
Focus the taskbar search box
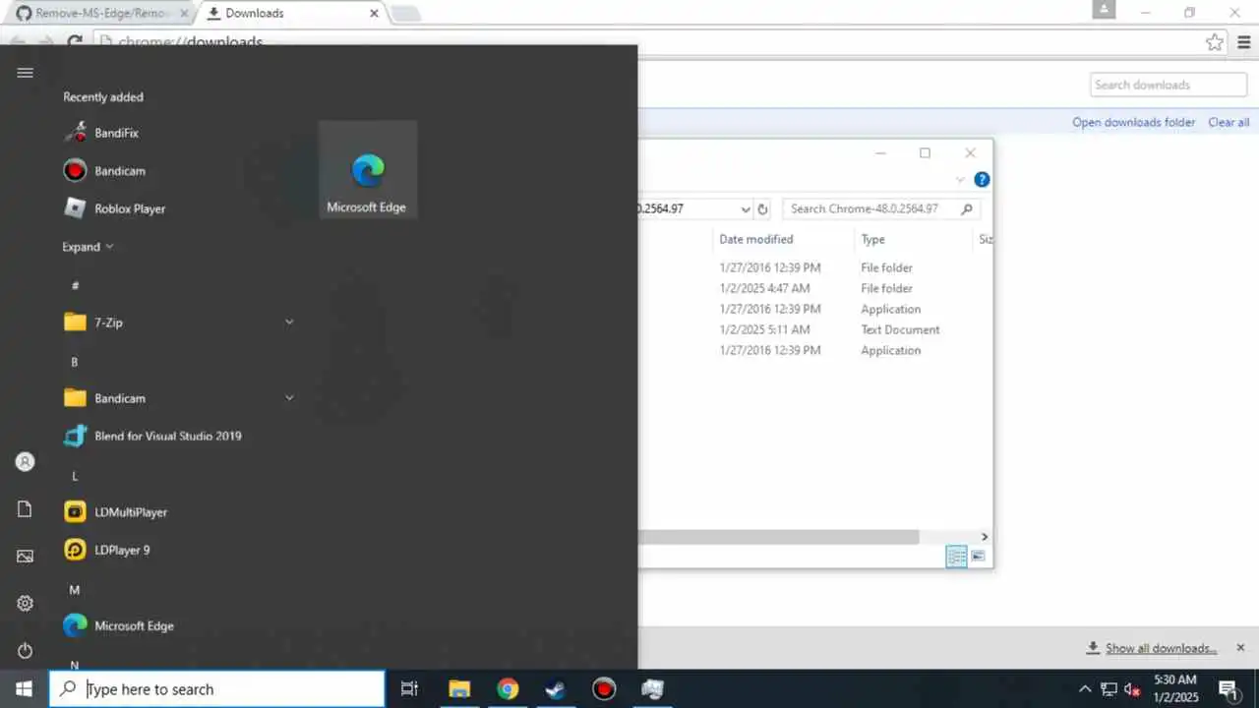[217, 689]
